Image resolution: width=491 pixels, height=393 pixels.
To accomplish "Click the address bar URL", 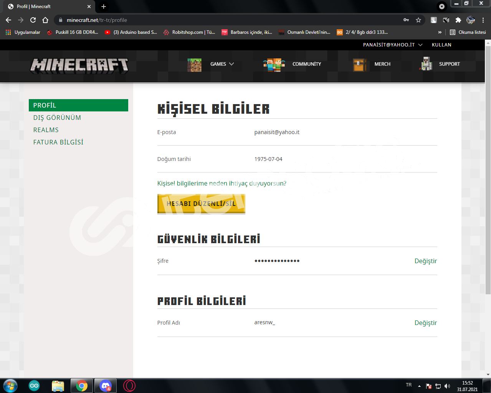I will (x=97, y=20).
